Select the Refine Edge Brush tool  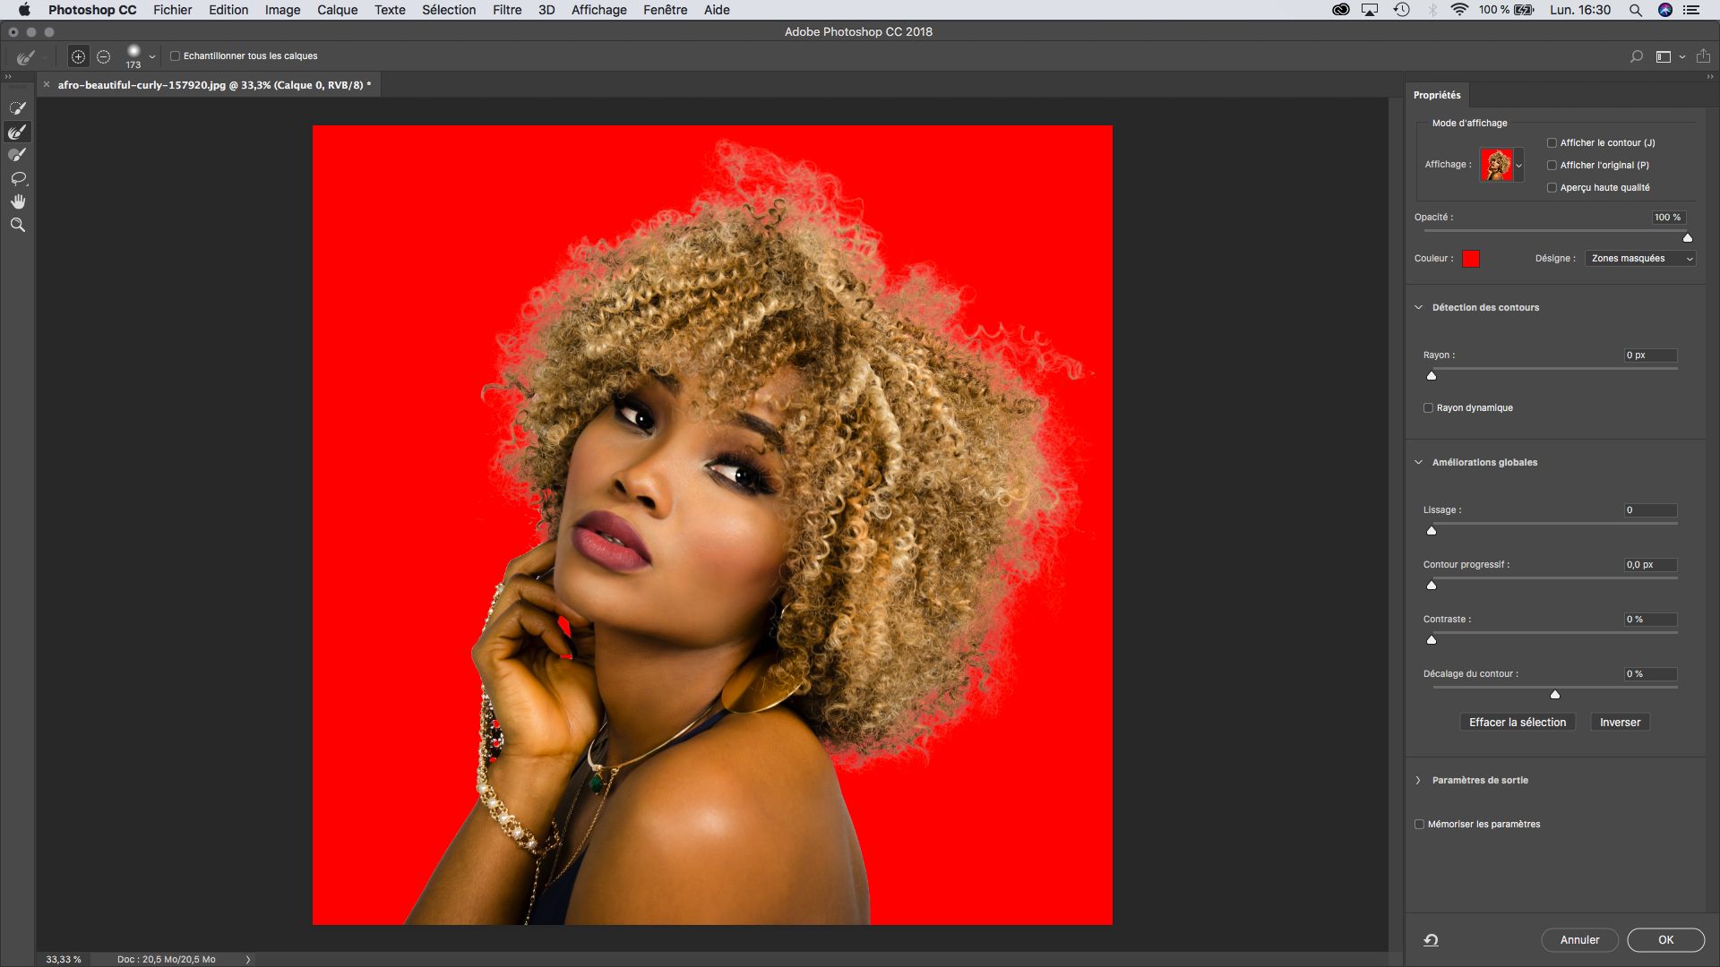tap(18, 132)
